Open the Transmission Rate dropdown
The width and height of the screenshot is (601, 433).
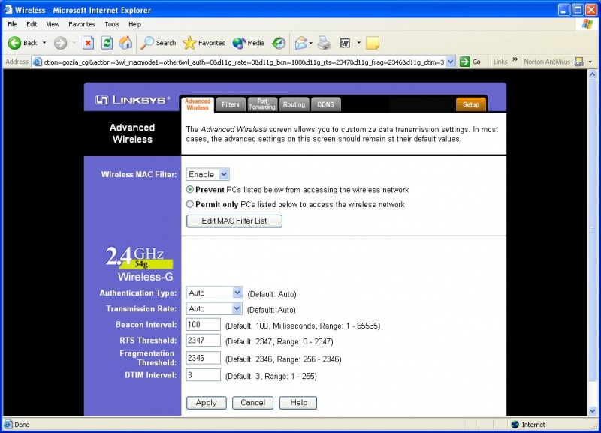coord(235,308)
